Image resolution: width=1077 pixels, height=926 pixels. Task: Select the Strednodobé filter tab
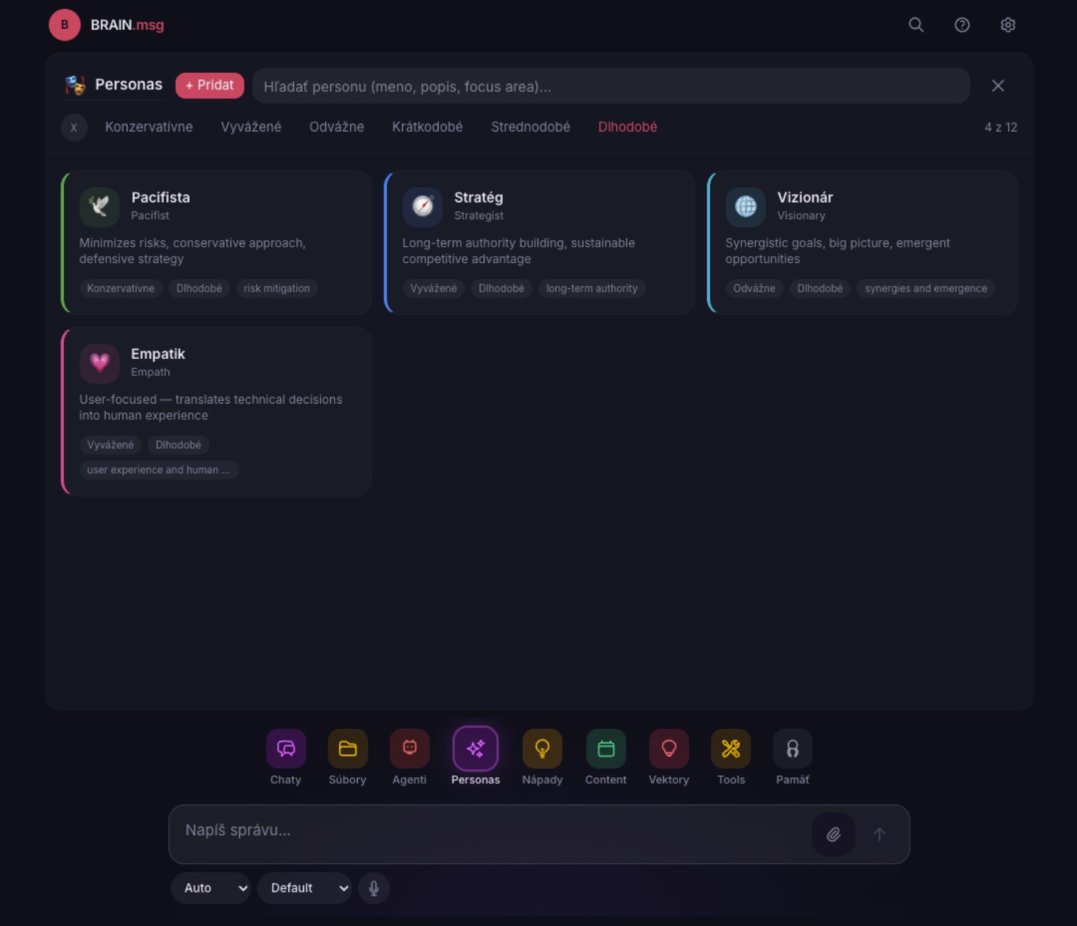(530, 127)
